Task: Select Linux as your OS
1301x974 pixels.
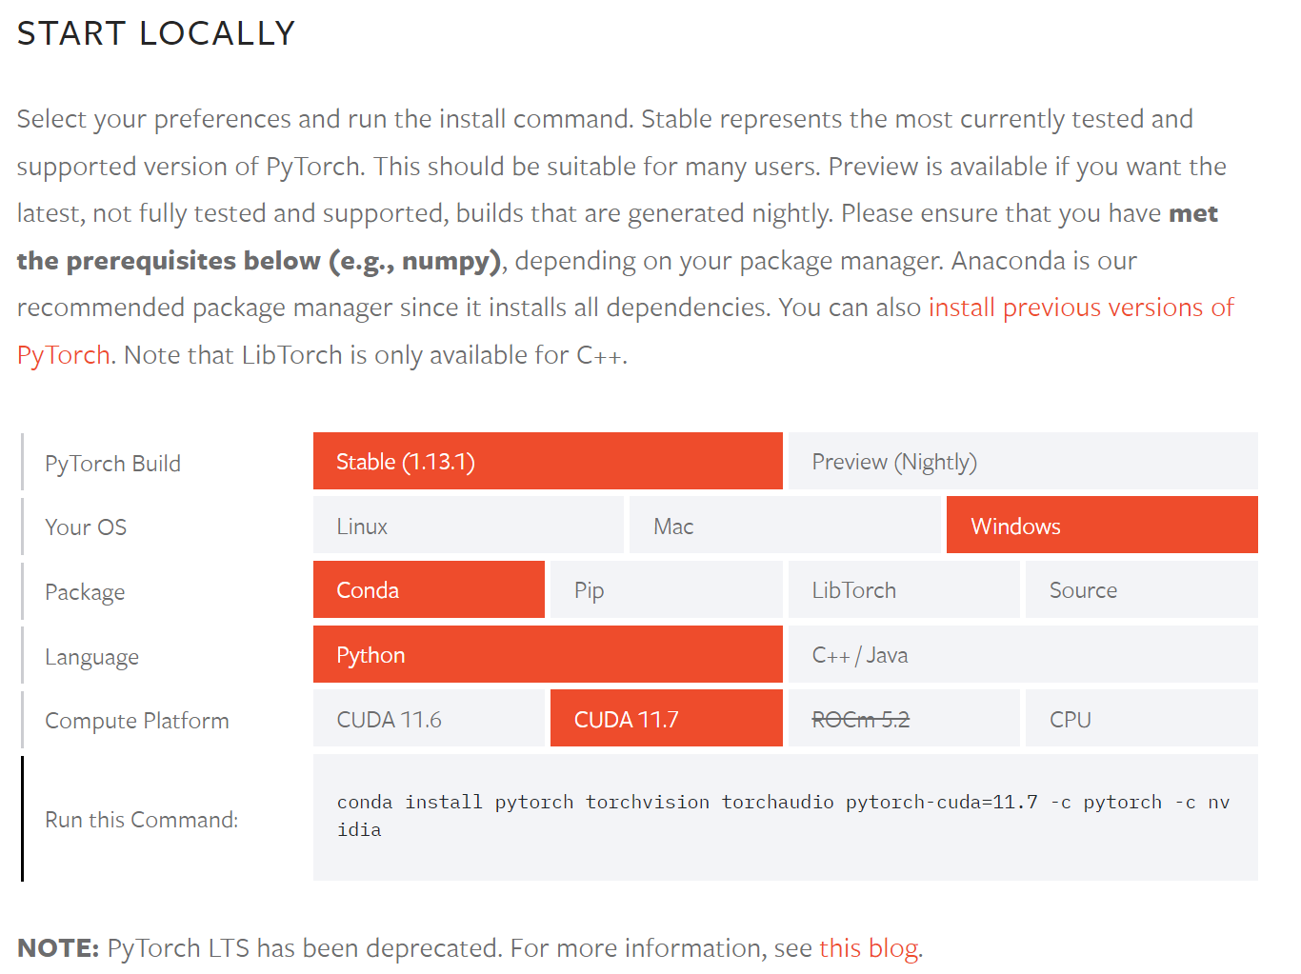Action: (469, 526)
